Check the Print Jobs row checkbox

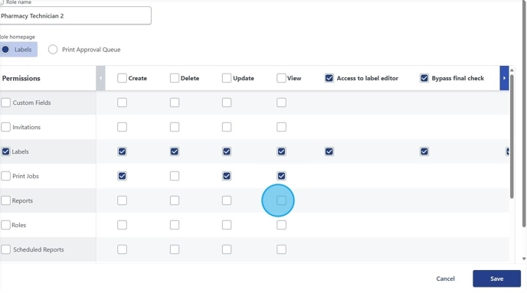click(5, 176)
